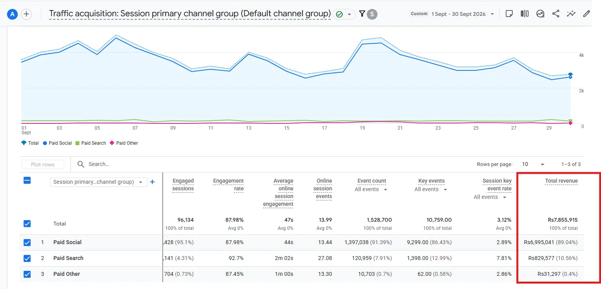The height and width of the screenshot is (289, 601).
Task: Click the report title text
Action: [190, 14]
